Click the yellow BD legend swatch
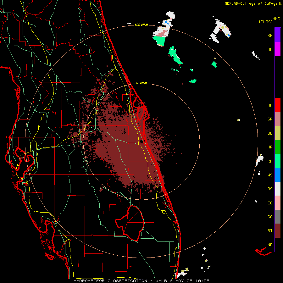Viewport: 283px width, 283px height. click(x=278, y=133)
